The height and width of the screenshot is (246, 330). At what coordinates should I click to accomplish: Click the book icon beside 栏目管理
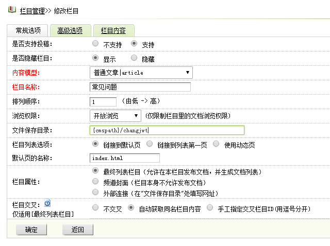(12, 9)
